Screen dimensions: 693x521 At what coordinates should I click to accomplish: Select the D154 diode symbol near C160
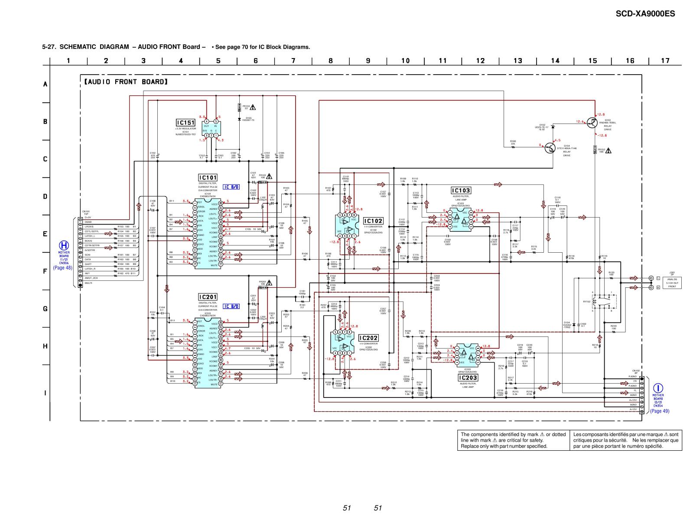(x=573, y=324)
